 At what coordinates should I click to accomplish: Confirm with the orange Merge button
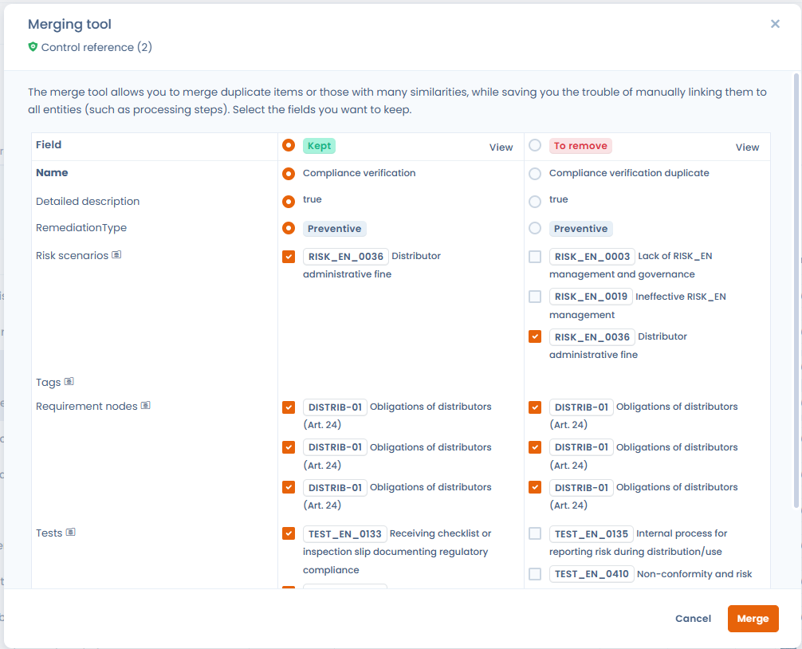pos(753,619)
